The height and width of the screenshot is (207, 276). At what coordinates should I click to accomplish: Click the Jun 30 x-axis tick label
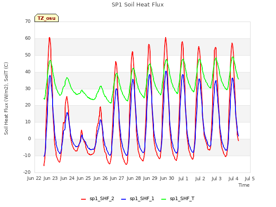pos(167,178)
